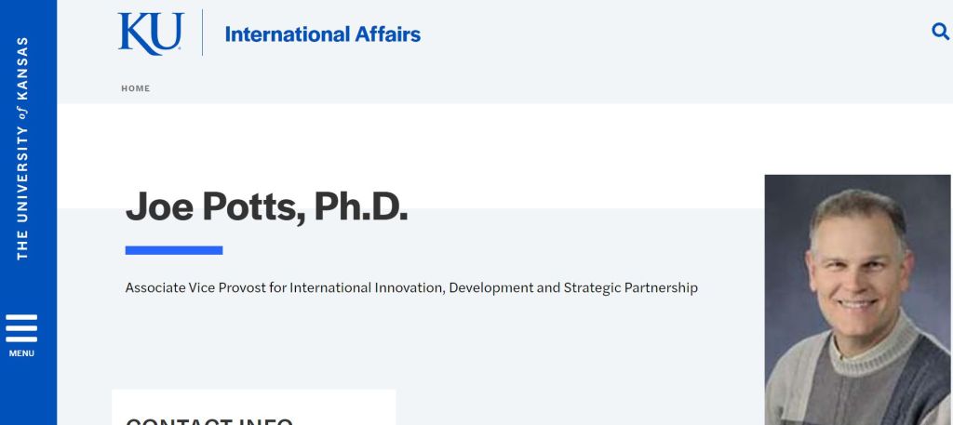Open the hamburger menu icon
Screen dimensions: 953x425
click(x=21, y=327)
